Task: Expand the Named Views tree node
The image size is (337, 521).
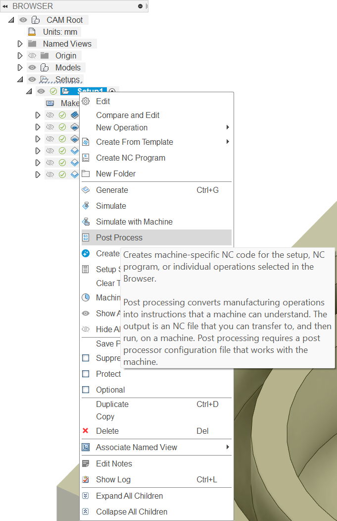Action: (x=20, y=44)
